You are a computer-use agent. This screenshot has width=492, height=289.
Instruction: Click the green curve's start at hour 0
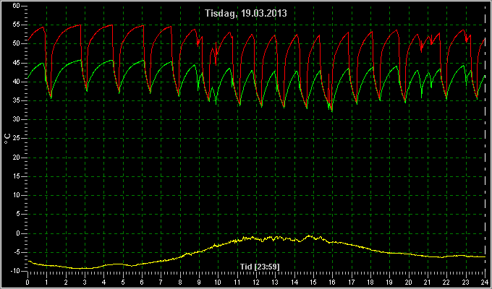click(x=29, y=78)
